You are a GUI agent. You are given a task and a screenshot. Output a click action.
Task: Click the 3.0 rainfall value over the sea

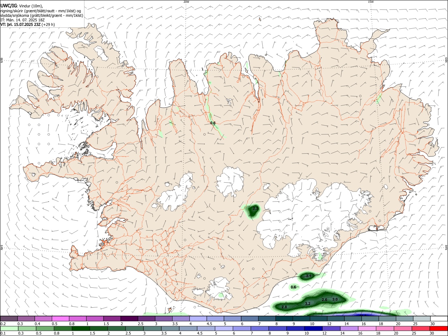point(335,299)
